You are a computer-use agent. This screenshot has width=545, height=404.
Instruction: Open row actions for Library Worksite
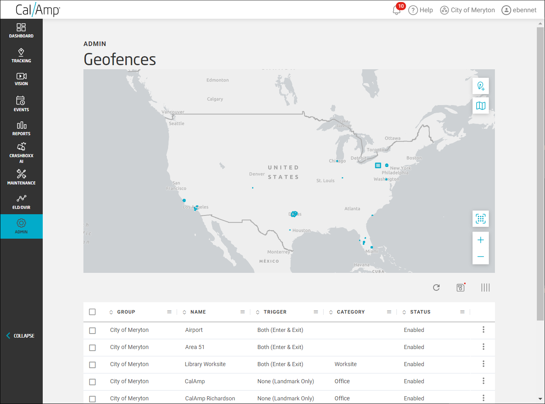pos(484,364)
